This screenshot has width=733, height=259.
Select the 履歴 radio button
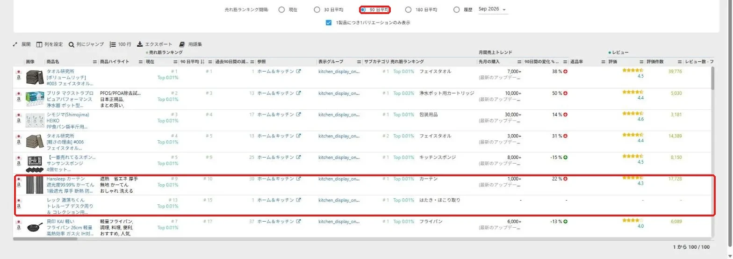tap(457, 10)
